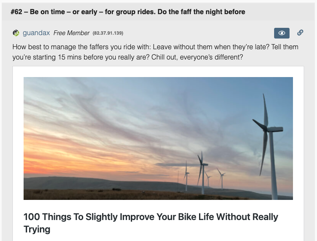This screenshot has width=317, height=241.
Task: Click the word 'Trying' in the article headline
Action: point(37,229)
